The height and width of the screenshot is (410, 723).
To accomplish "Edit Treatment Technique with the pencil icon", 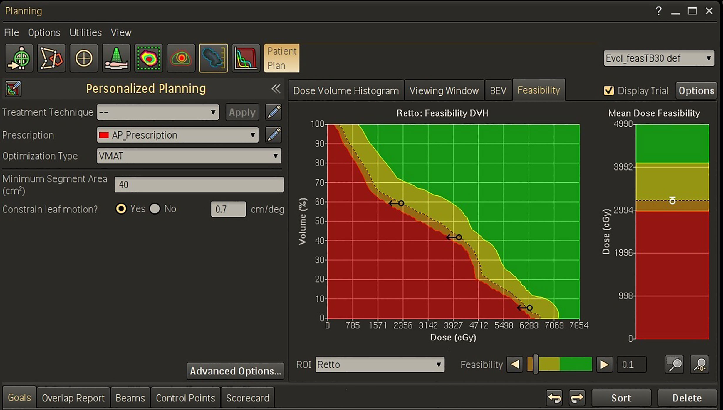I will click(x=274, y=112).
